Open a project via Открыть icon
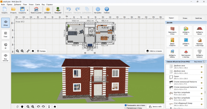 tap(13, 10)
